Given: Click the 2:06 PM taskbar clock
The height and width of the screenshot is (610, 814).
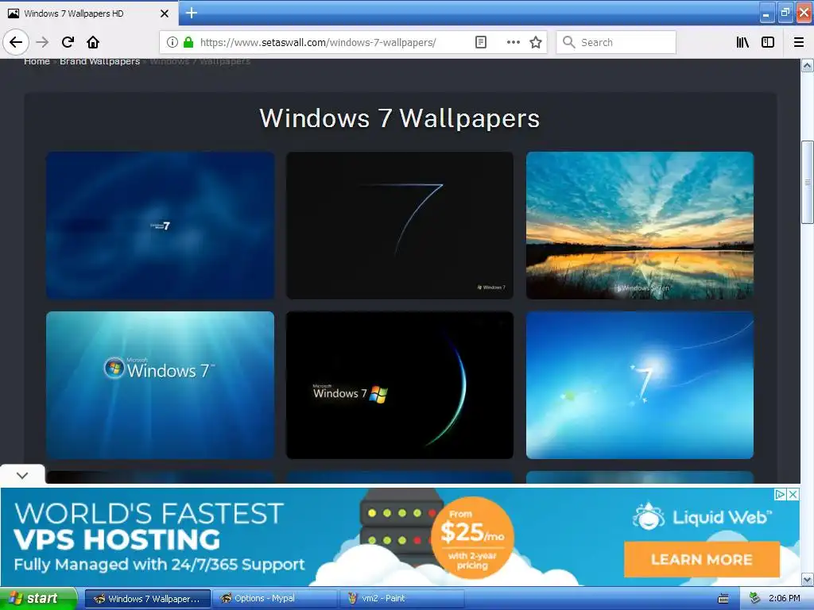Looking at the screenshot, I should click(784, 599).
